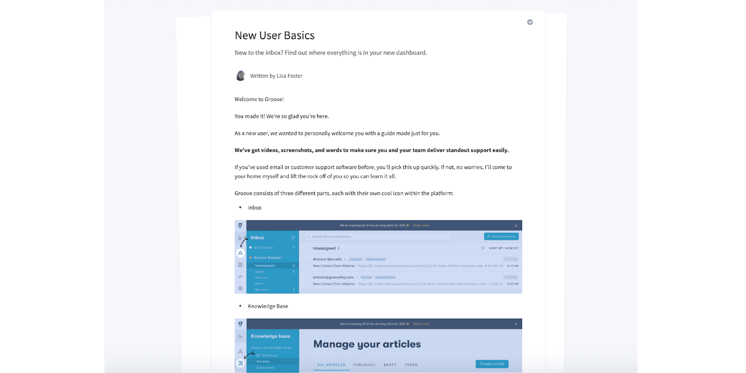The height and width of the screenshot is (373, 746).
Task: Click the refresh icon beside the Inbox heading
Action: [x=293, y=237]
